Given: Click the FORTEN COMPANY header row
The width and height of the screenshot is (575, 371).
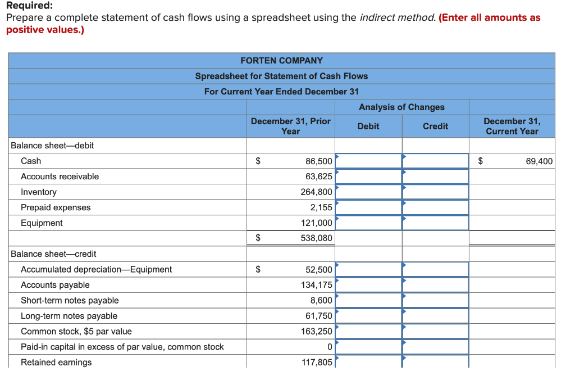Looking at the screenshot, I should [x=281, y=60].
